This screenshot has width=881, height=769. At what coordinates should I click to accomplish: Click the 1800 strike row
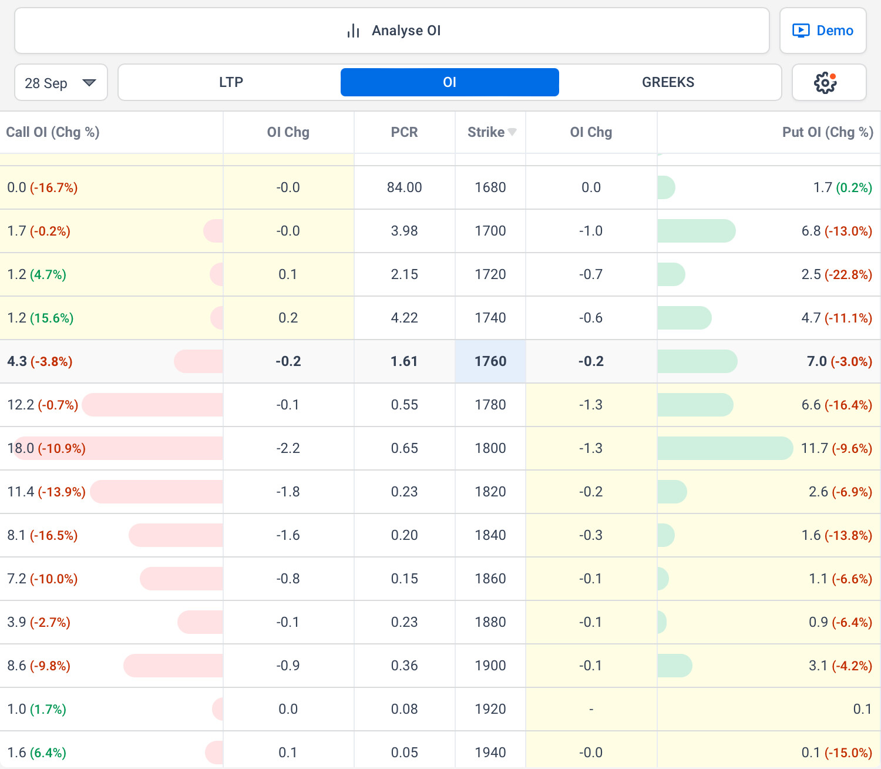click(490, 448)
